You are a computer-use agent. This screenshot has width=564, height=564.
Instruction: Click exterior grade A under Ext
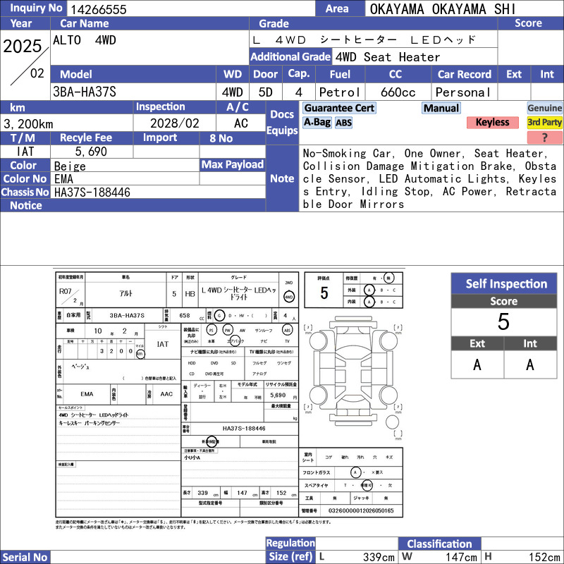click(x=477, y=364)
